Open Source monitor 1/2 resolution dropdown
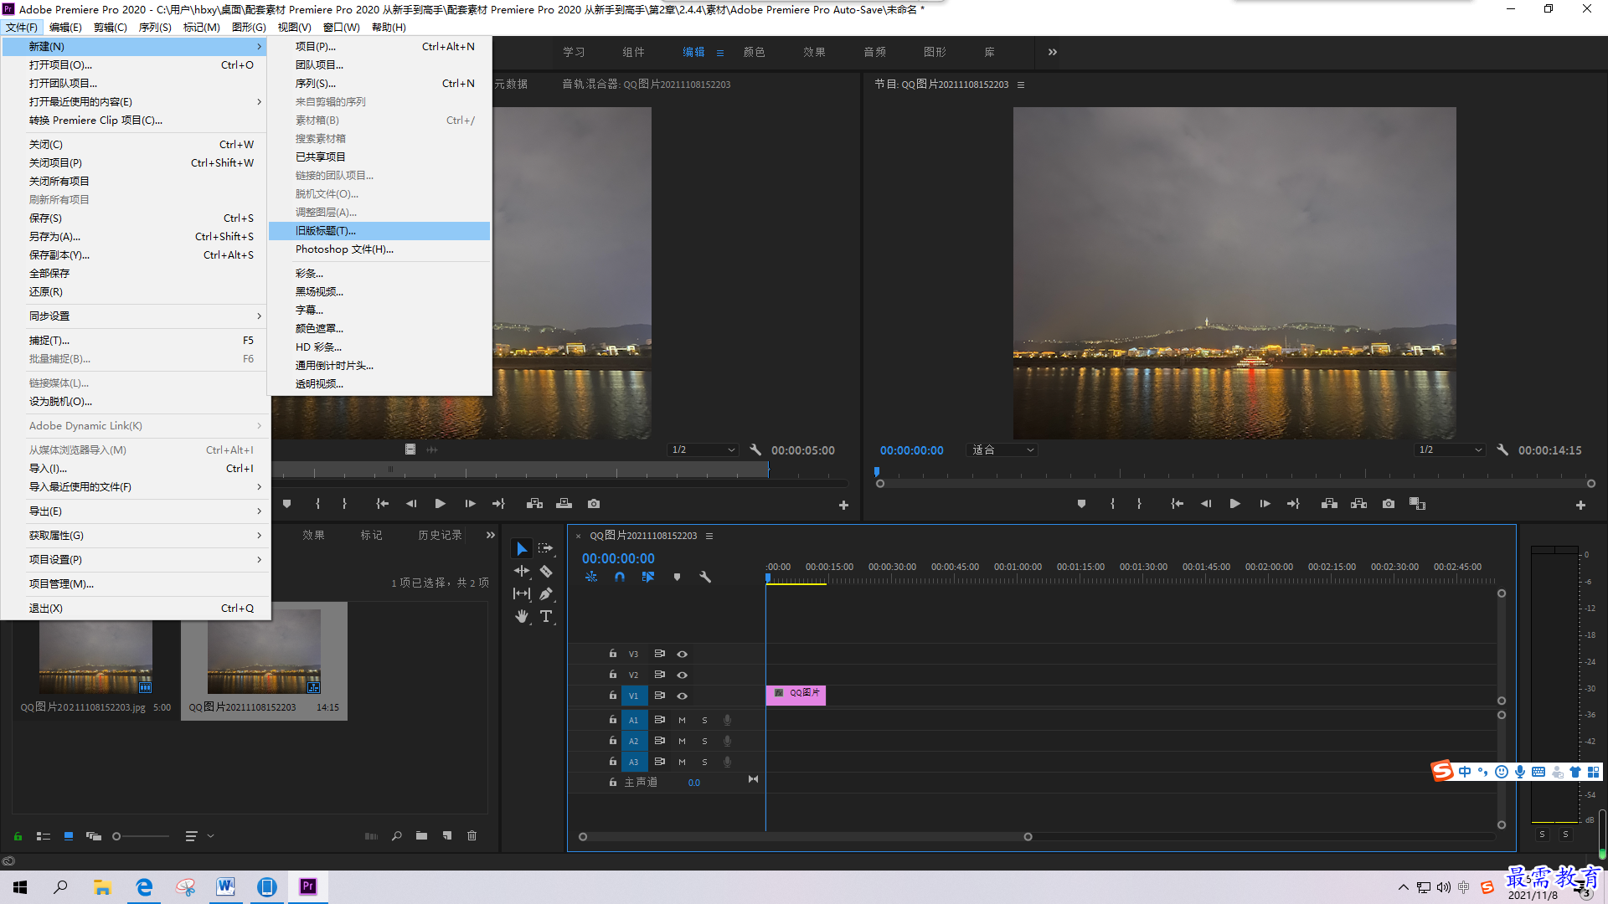This screenshot has height=904, width=1608. click(x=703, y=449)
